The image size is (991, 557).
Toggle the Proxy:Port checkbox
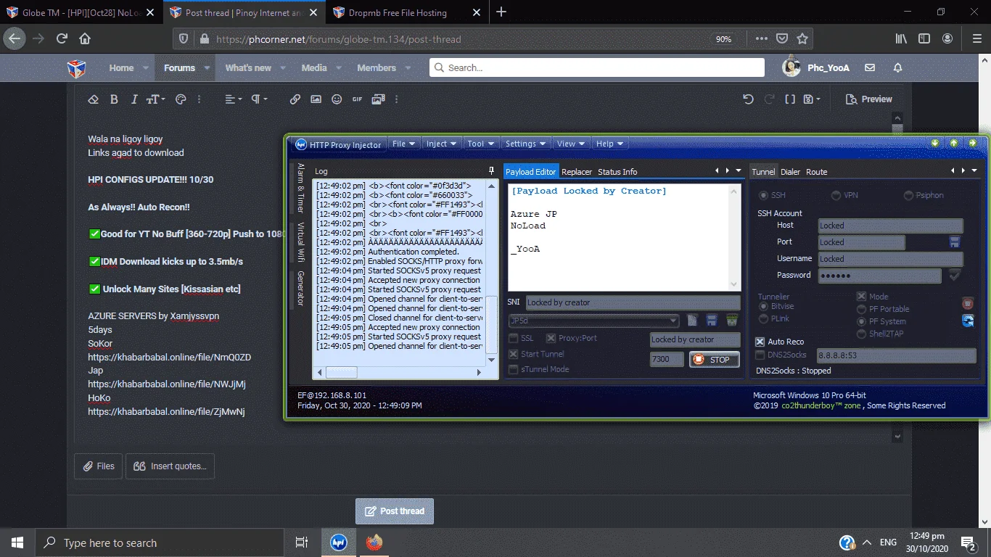551,338
